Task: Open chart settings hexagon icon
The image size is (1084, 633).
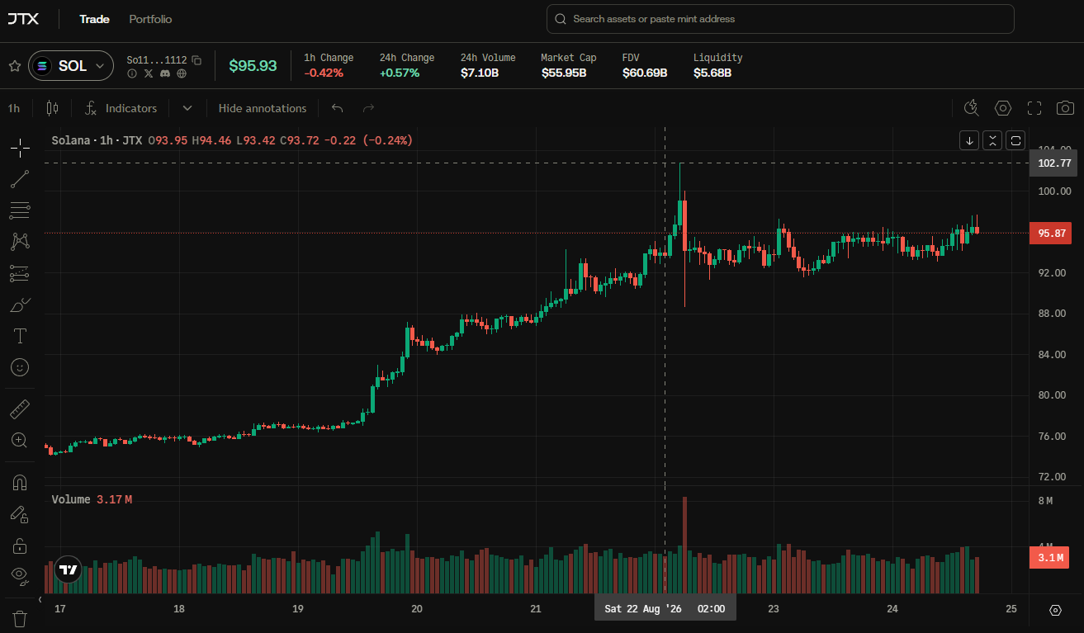Action: point(1003,108)
